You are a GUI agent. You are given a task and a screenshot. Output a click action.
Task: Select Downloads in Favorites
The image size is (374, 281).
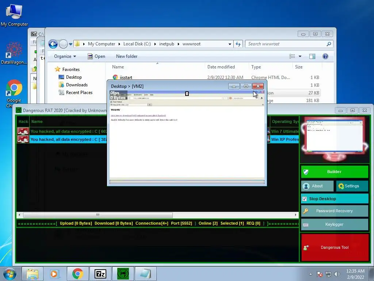click(x=77, y=85)
